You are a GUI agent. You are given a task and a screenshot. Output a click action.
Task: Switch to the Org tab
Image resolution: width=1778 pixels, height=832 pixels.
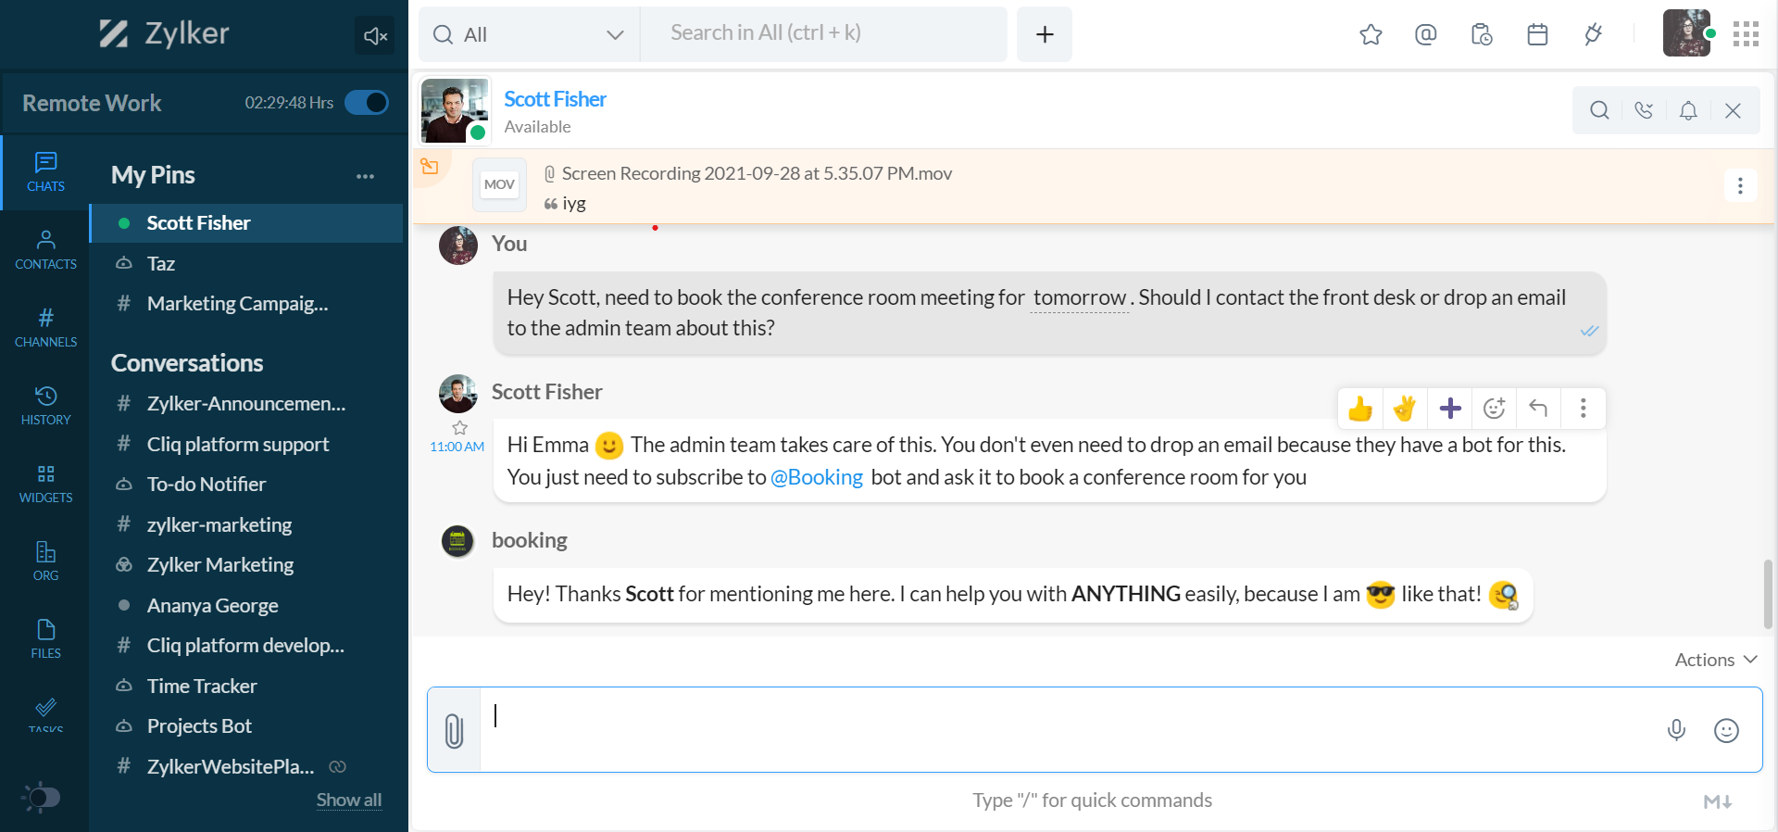(x=45, y=561)
